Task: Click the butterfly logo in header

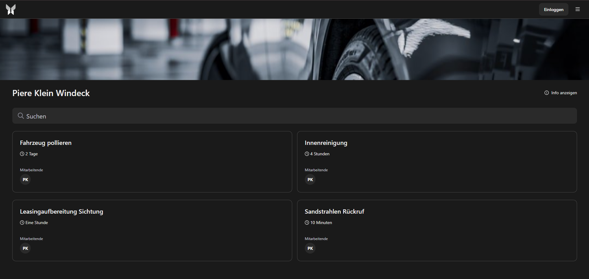Action: 11,10
